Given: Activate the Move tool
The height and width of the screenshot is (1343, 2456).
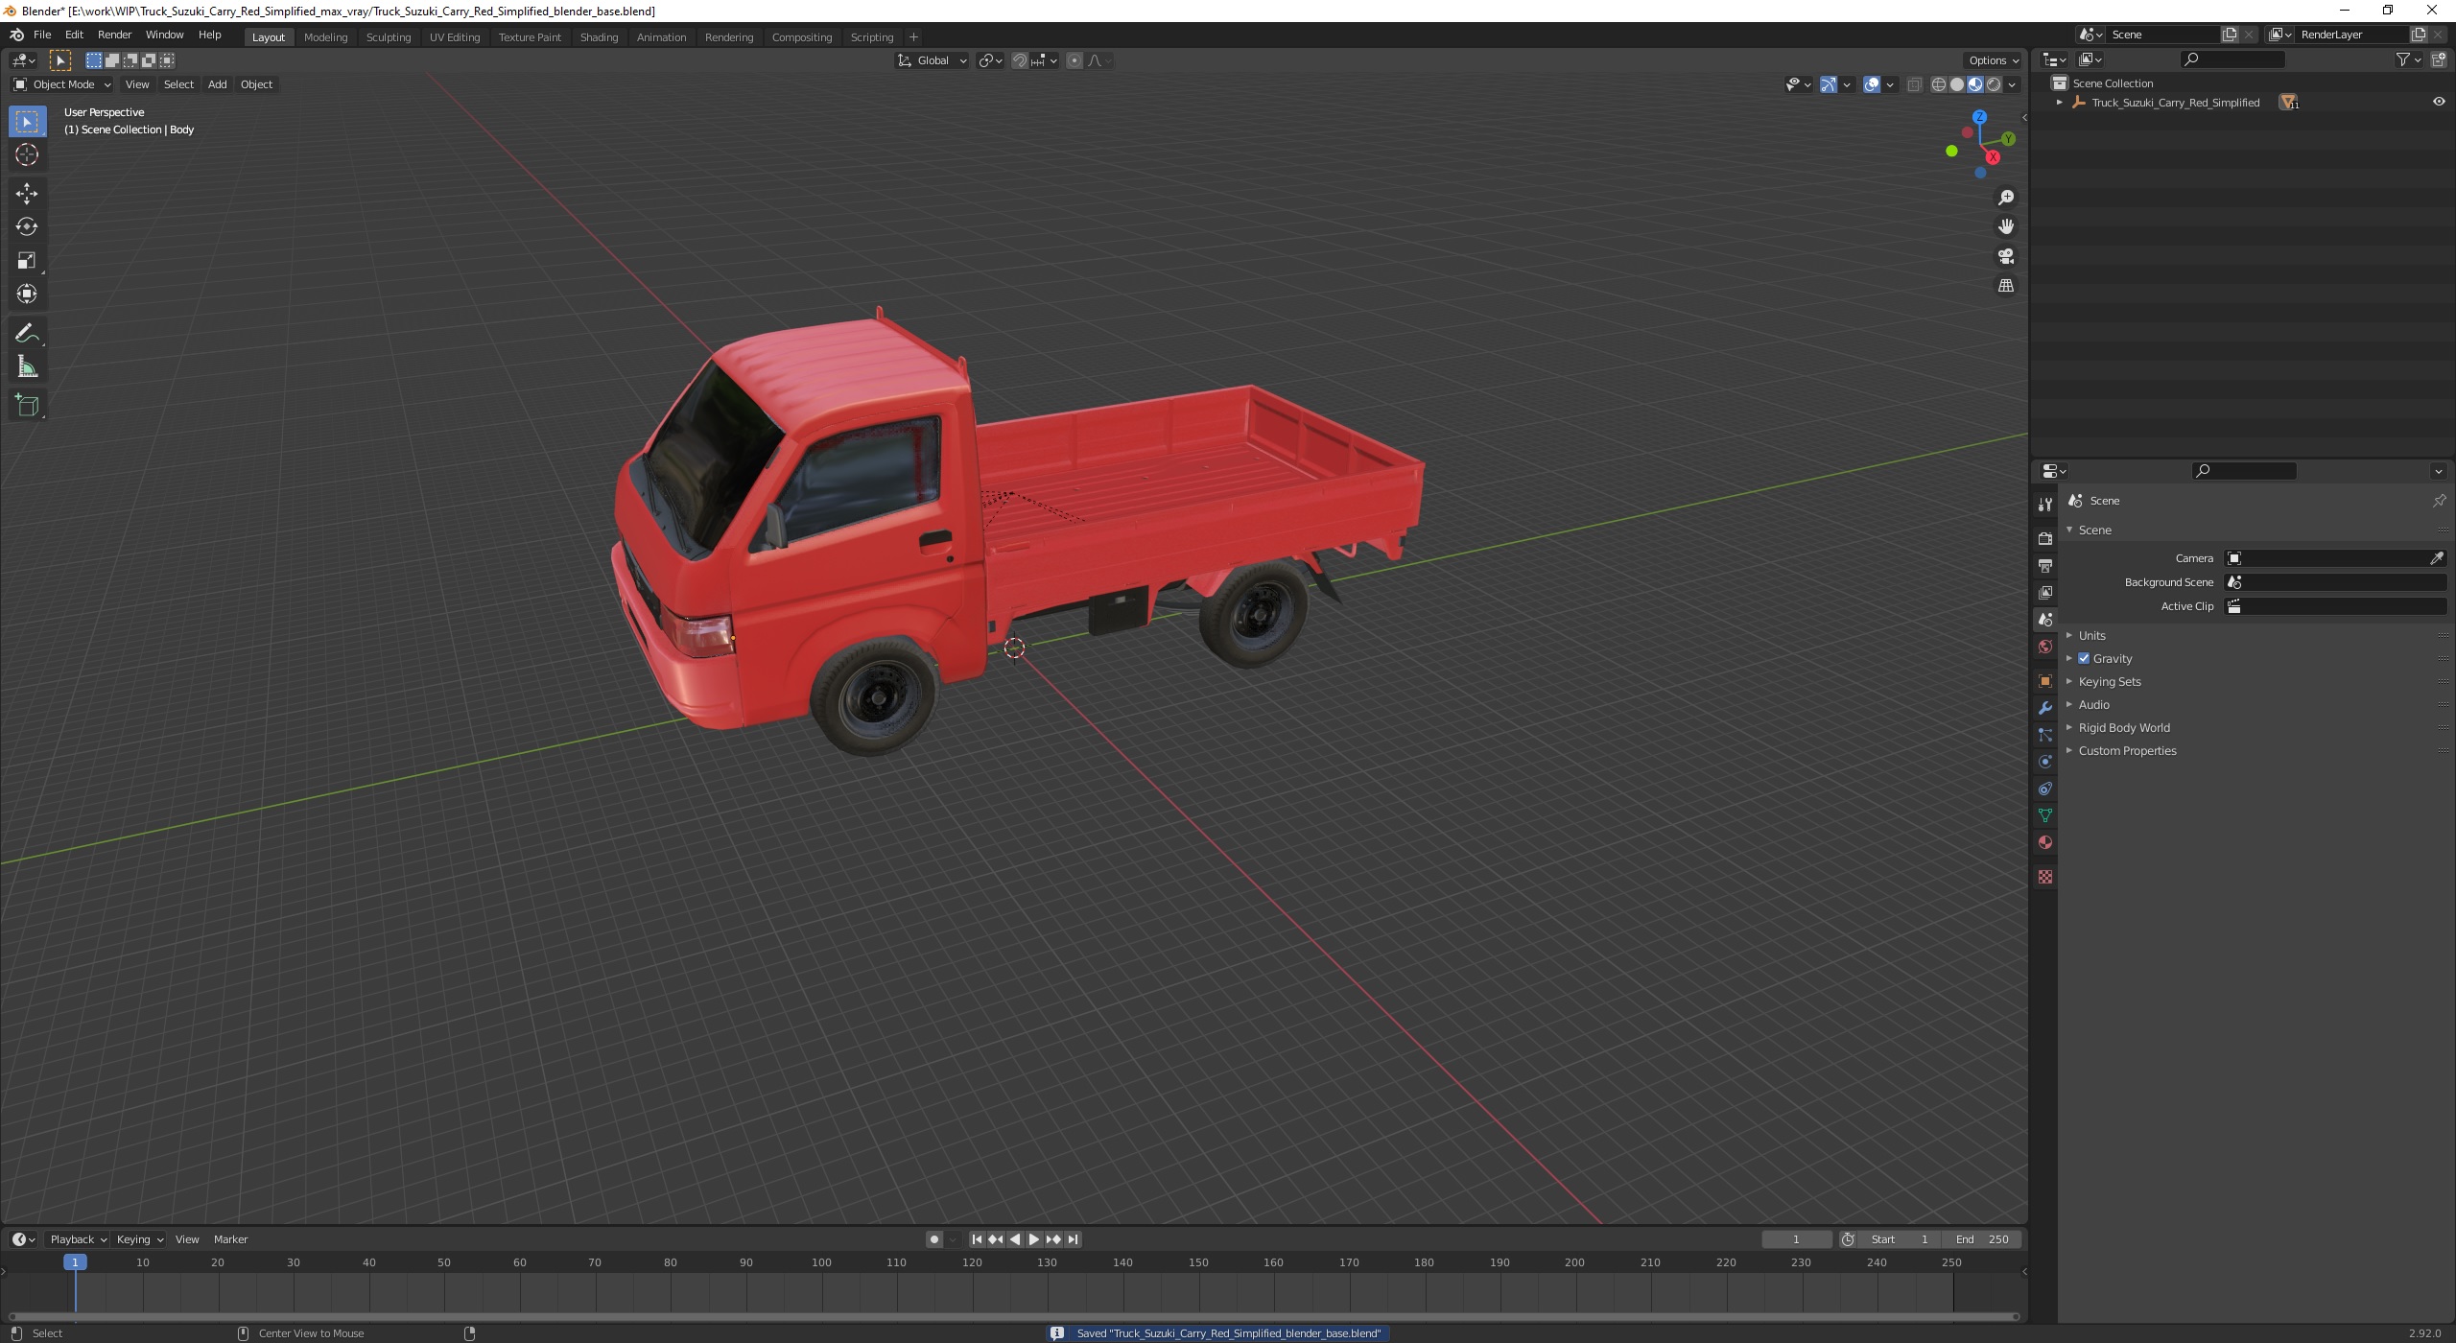Looking at the screenshot, I should 27,194.
